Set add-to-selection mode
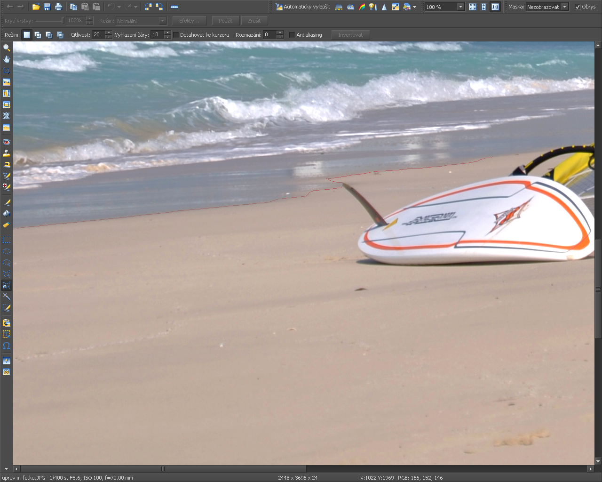Image resolution: width=602 pixels, height=482 pixels. tap(38, 35)
